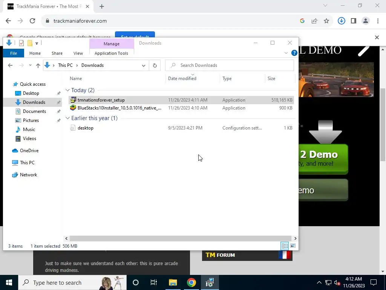The width and height of the screenshot is (386, 290).
Task: Click Downloads in the address breadcrumb
Action: tap(93, 65)
